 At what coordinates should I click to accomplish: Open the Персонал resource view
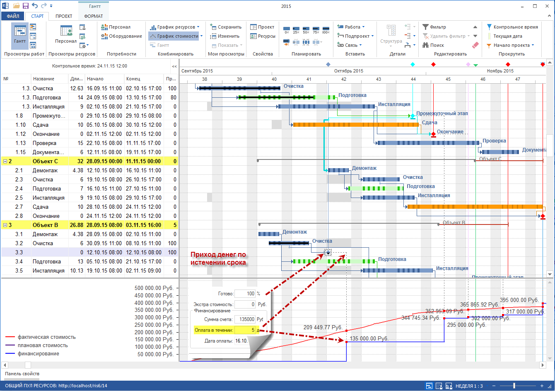coord(66,35)
